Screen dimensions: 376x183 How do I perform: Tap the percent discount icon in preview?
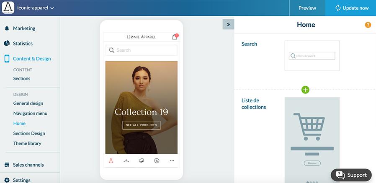tap(157, 161)
